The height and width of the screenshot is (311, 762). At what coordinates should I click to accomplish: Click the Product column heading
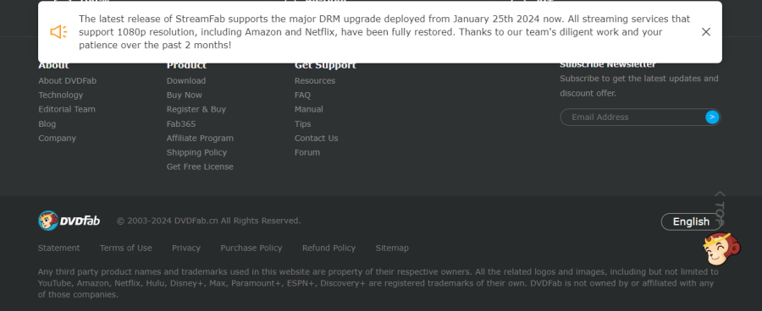click(x=186, y=66)
